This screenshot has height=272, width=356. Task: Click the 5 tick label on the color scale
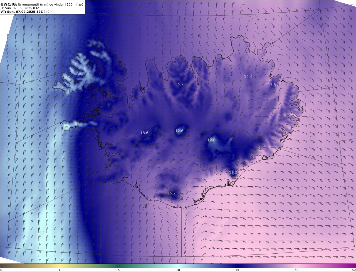coord(119,270)
